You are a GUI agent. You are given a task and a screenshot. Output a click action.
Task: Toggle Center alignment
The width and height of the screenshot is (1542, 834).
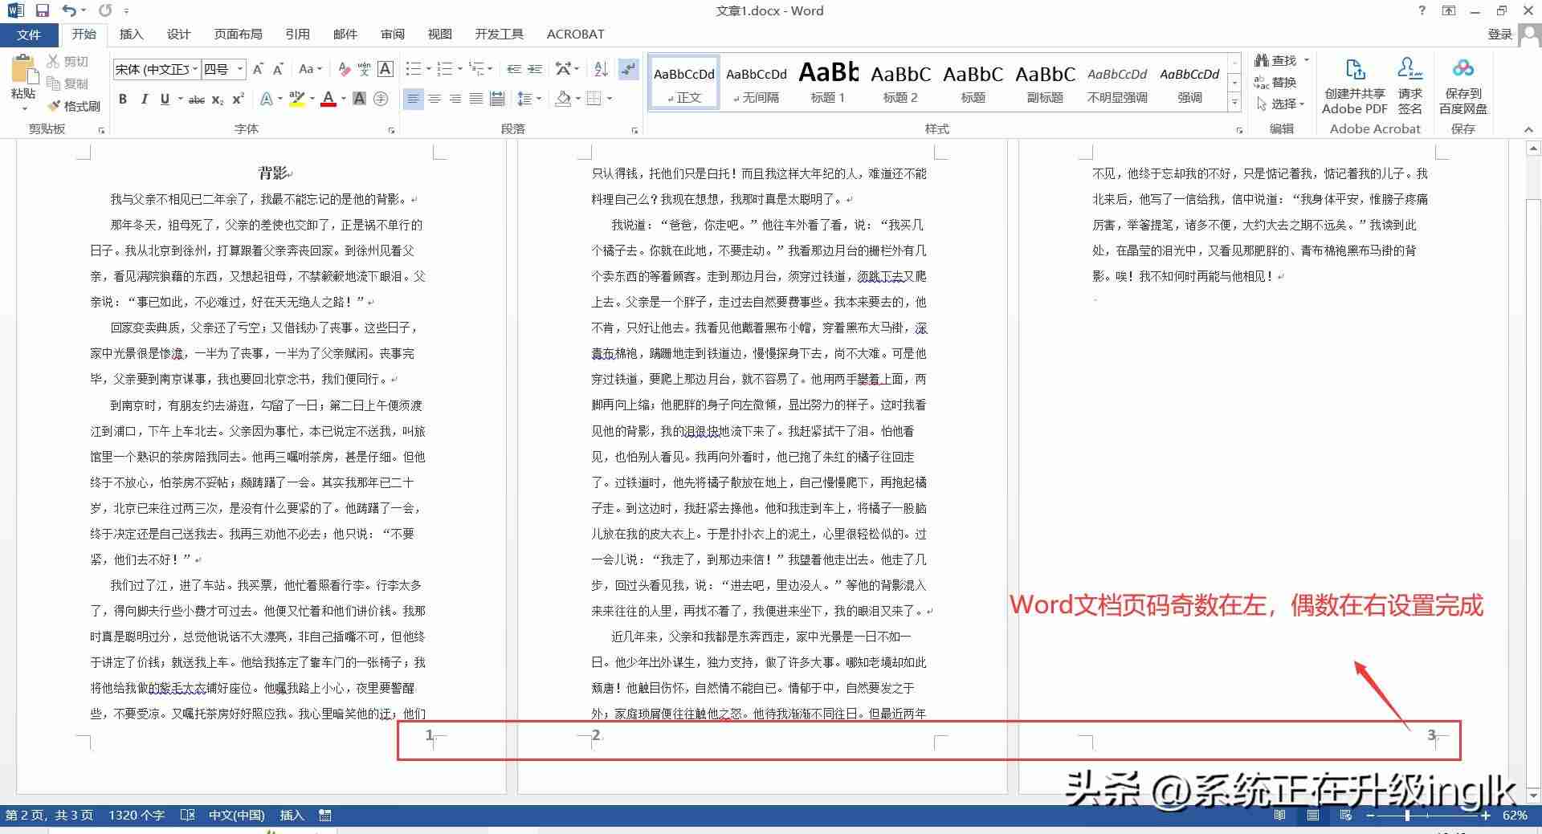[x=434, y=99]
